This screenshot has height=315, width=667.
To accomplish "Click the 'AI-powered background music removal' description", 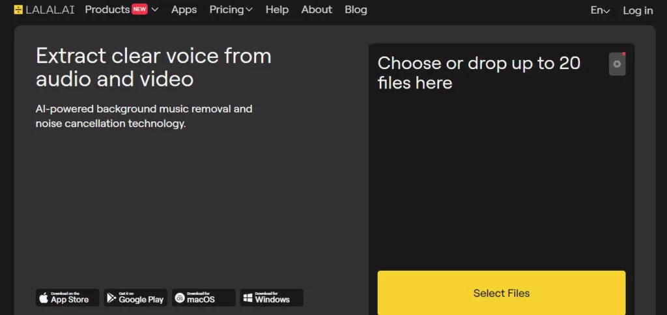I will click(x=144, y=116).
